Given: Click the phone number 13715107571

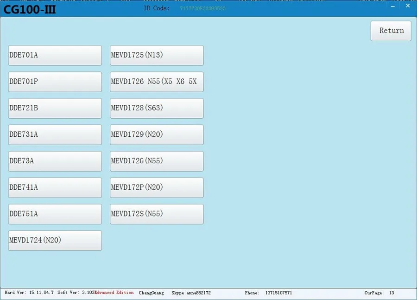Looking at the screenshot, I should pos(278,293).
